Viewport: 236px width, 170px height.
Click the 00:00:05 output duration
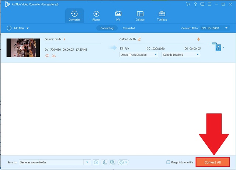(195, 48)
